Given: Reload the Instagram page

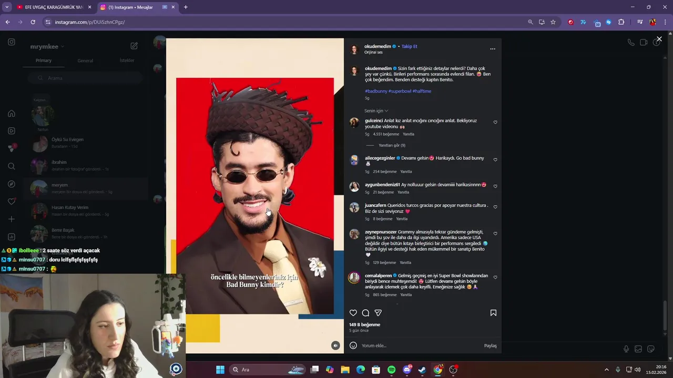Looking at the screenshot, I should click(33, 22).
